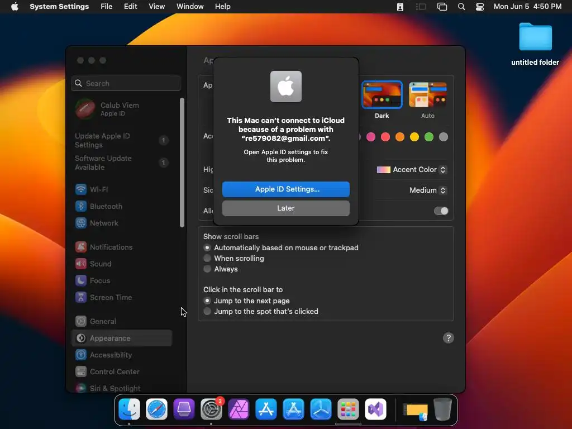This screenshot has width=572, height=429.
Task: Select the Dark appearance thumbnail
Action: click(382, 95)
